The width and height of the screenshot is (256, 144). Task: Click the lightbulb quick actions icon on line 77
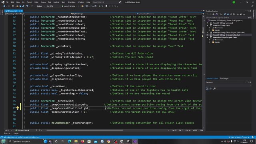click(18, 108)
